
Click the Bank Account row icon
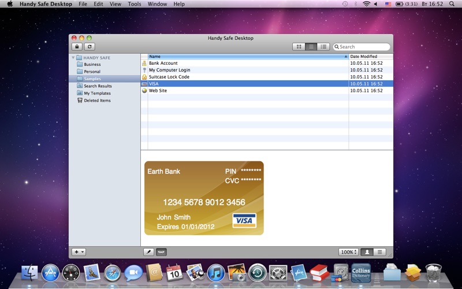(144, 63)
